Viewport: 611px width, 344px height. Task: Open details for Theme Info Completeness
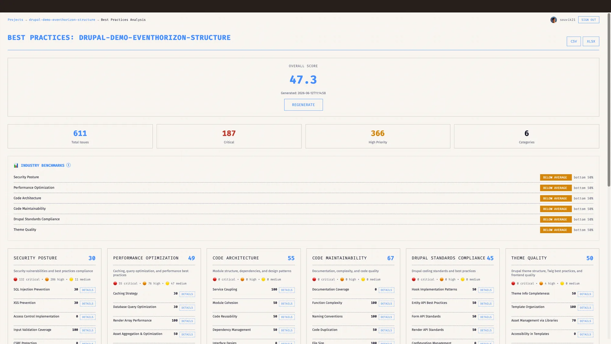586,294
